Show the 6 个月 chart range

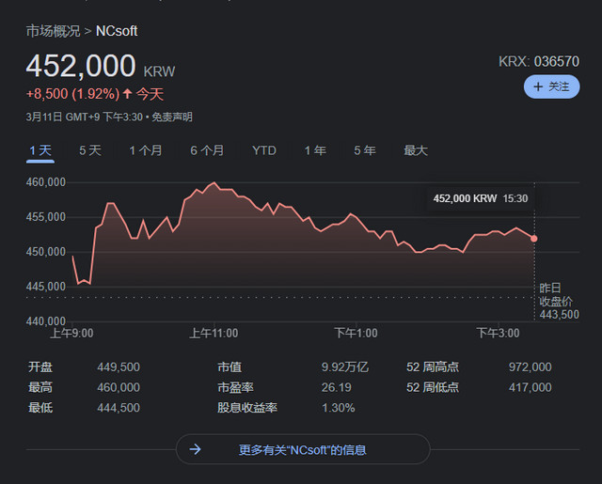[x=207, y=150]
